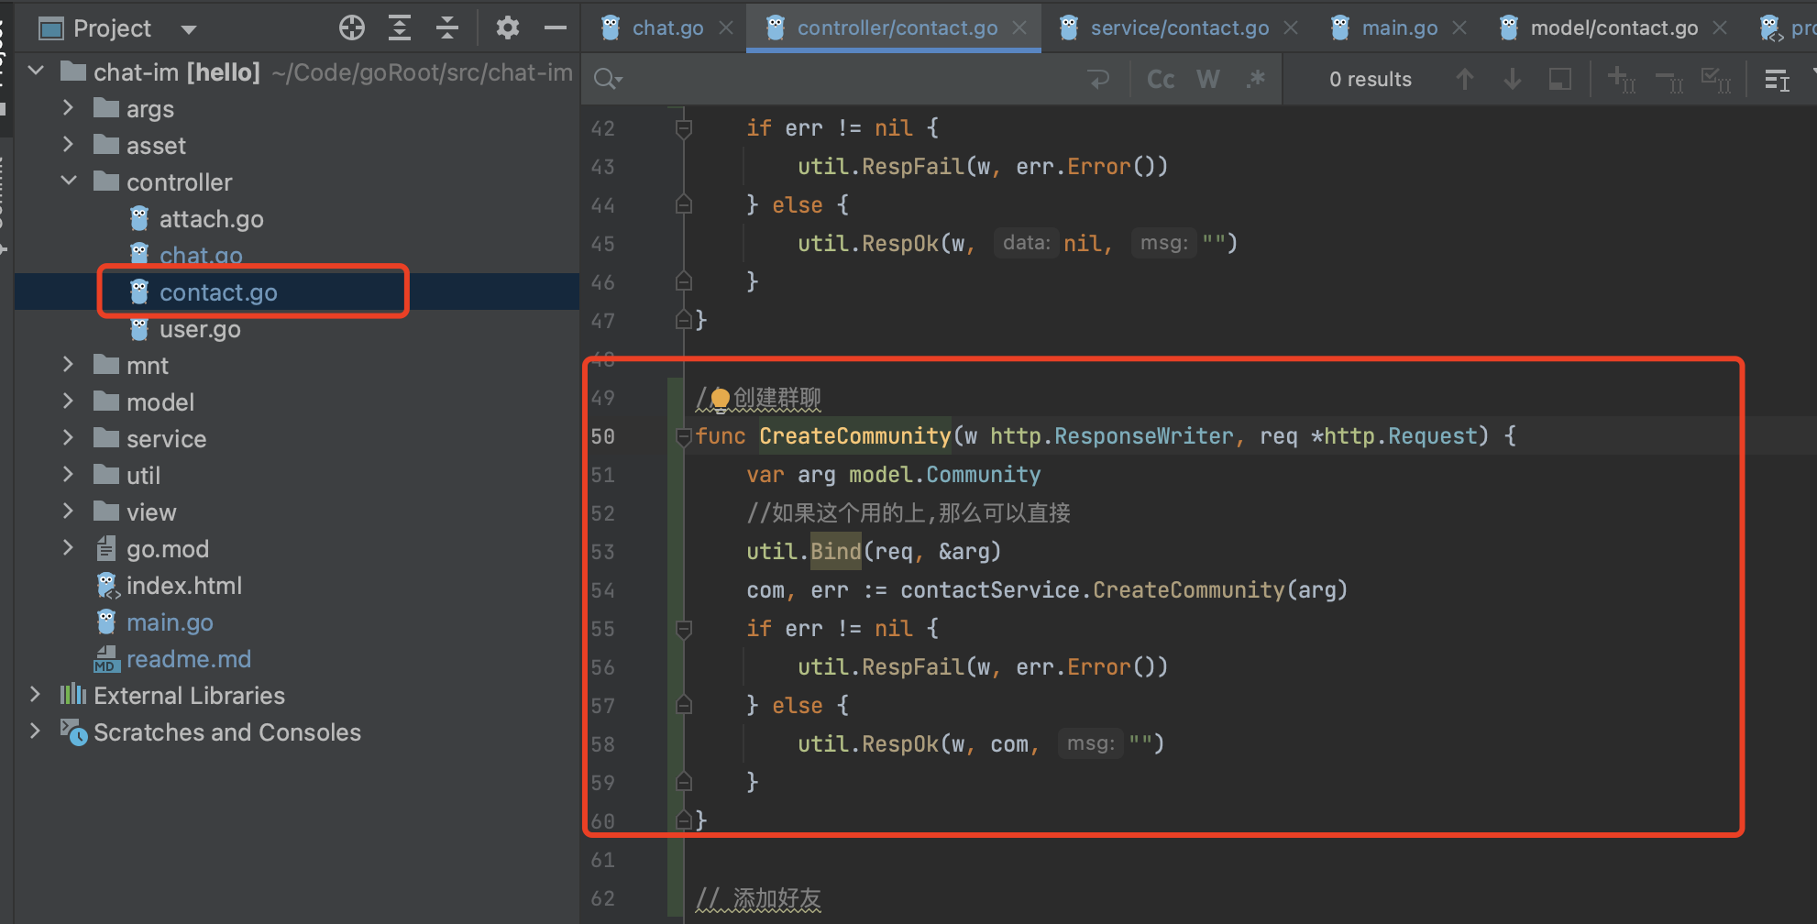This screenshot has height=924, width=1817.
Task: Click the Select Opened File crosshair icon
Action: (351, 27)
